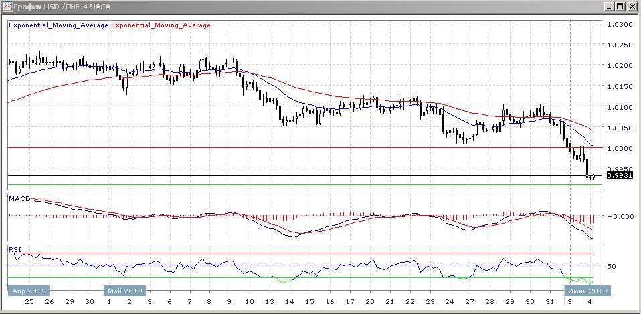Viewport: 641px width, 314px height.
Task: Click the 1.0300 price scale label
Action: coord(619,25)
